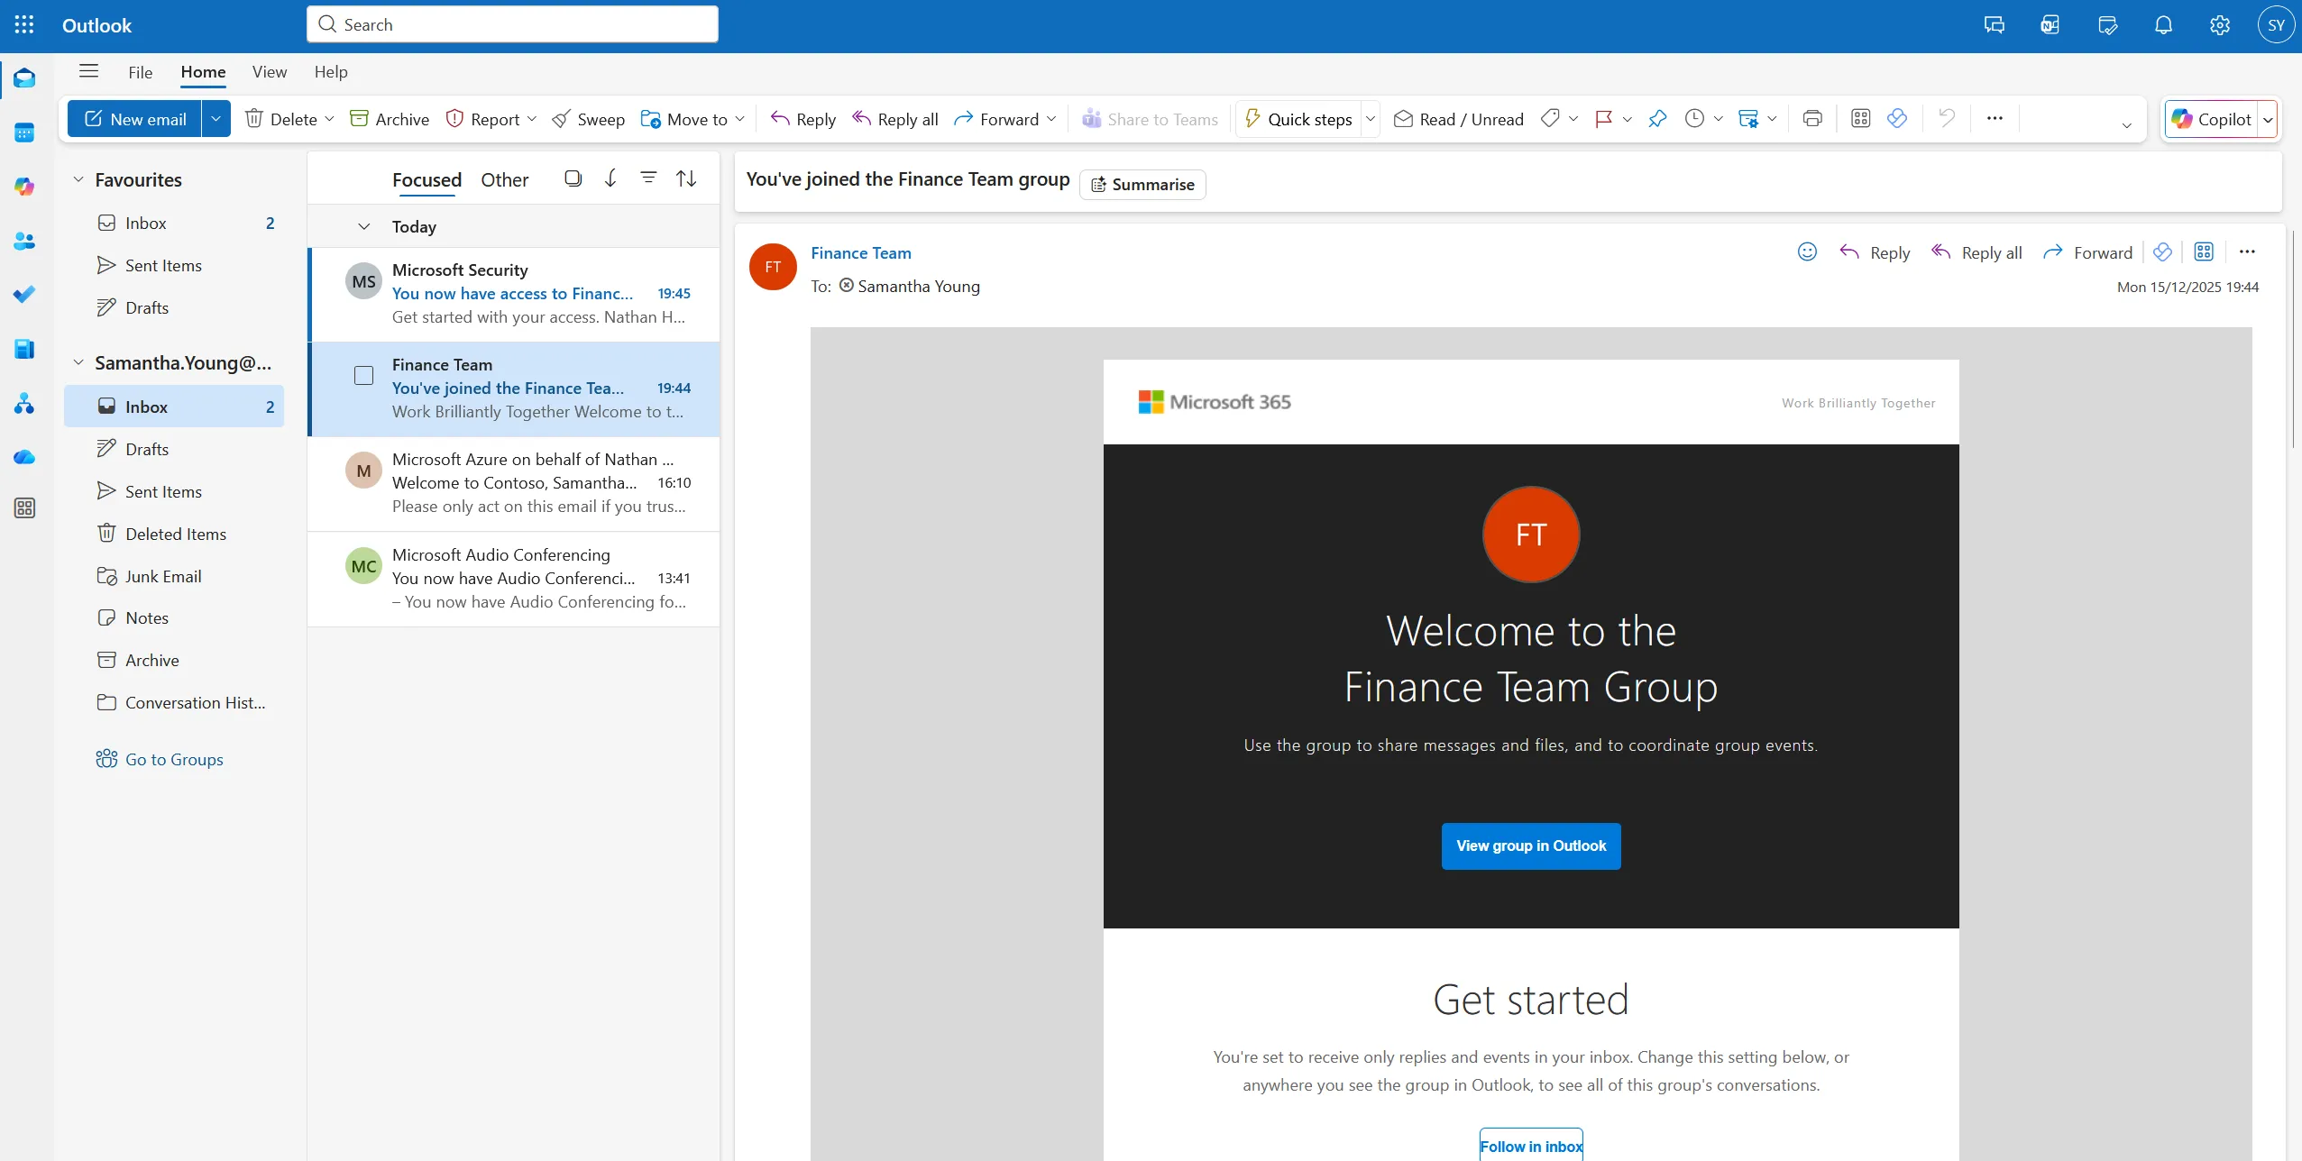Open the app launcher grid
Screen dimensions: 2302x1161
tap(24, 25)
